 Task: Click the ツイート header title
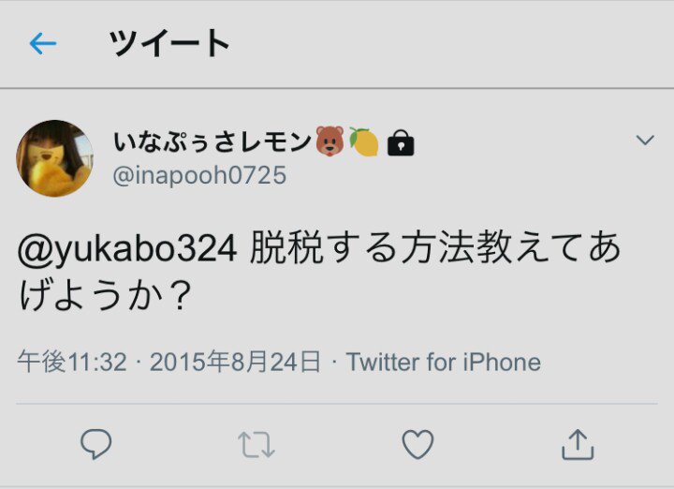coord(169,43)
